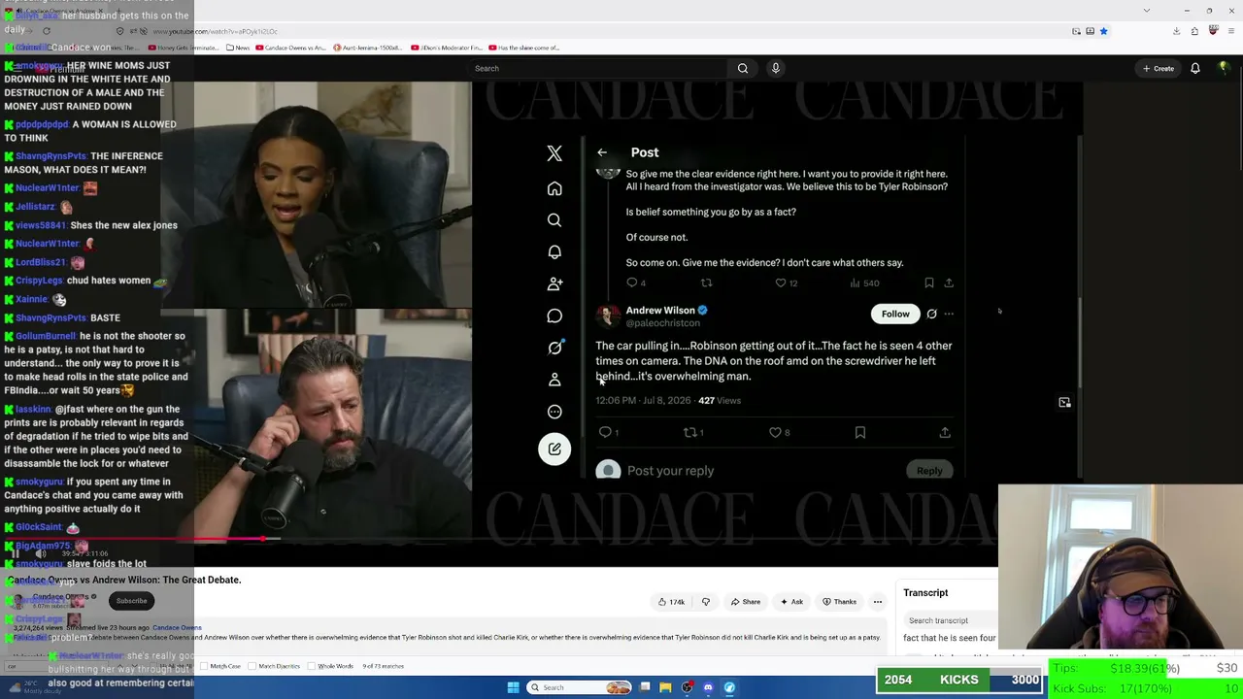Click the Search transcript field
Screen dimensions: 1243x699
tap(950, 620)
